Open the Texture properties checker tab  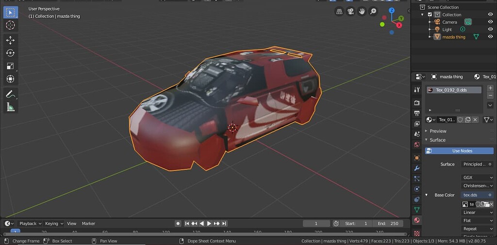pyautogui.click(x=417, y=233)
